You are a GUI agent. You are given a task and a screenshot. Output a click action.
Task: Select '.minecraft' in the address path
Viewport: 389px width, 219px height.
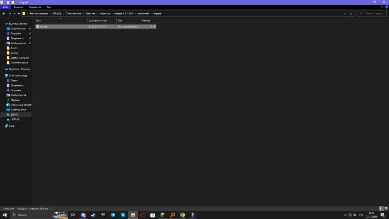pos(143,14)
